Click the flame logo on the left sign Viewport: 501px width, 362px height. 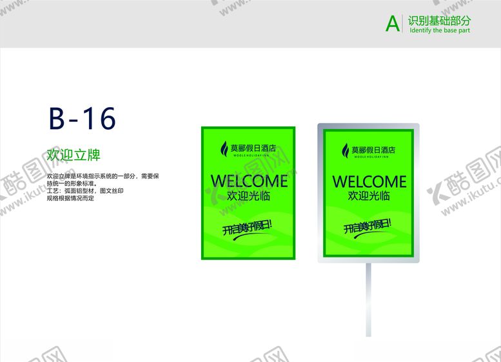coord(224,148)
